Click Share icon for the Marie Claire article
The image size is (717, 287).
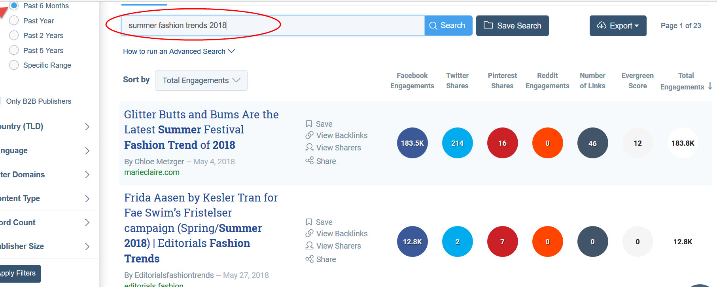coord(309,161)
